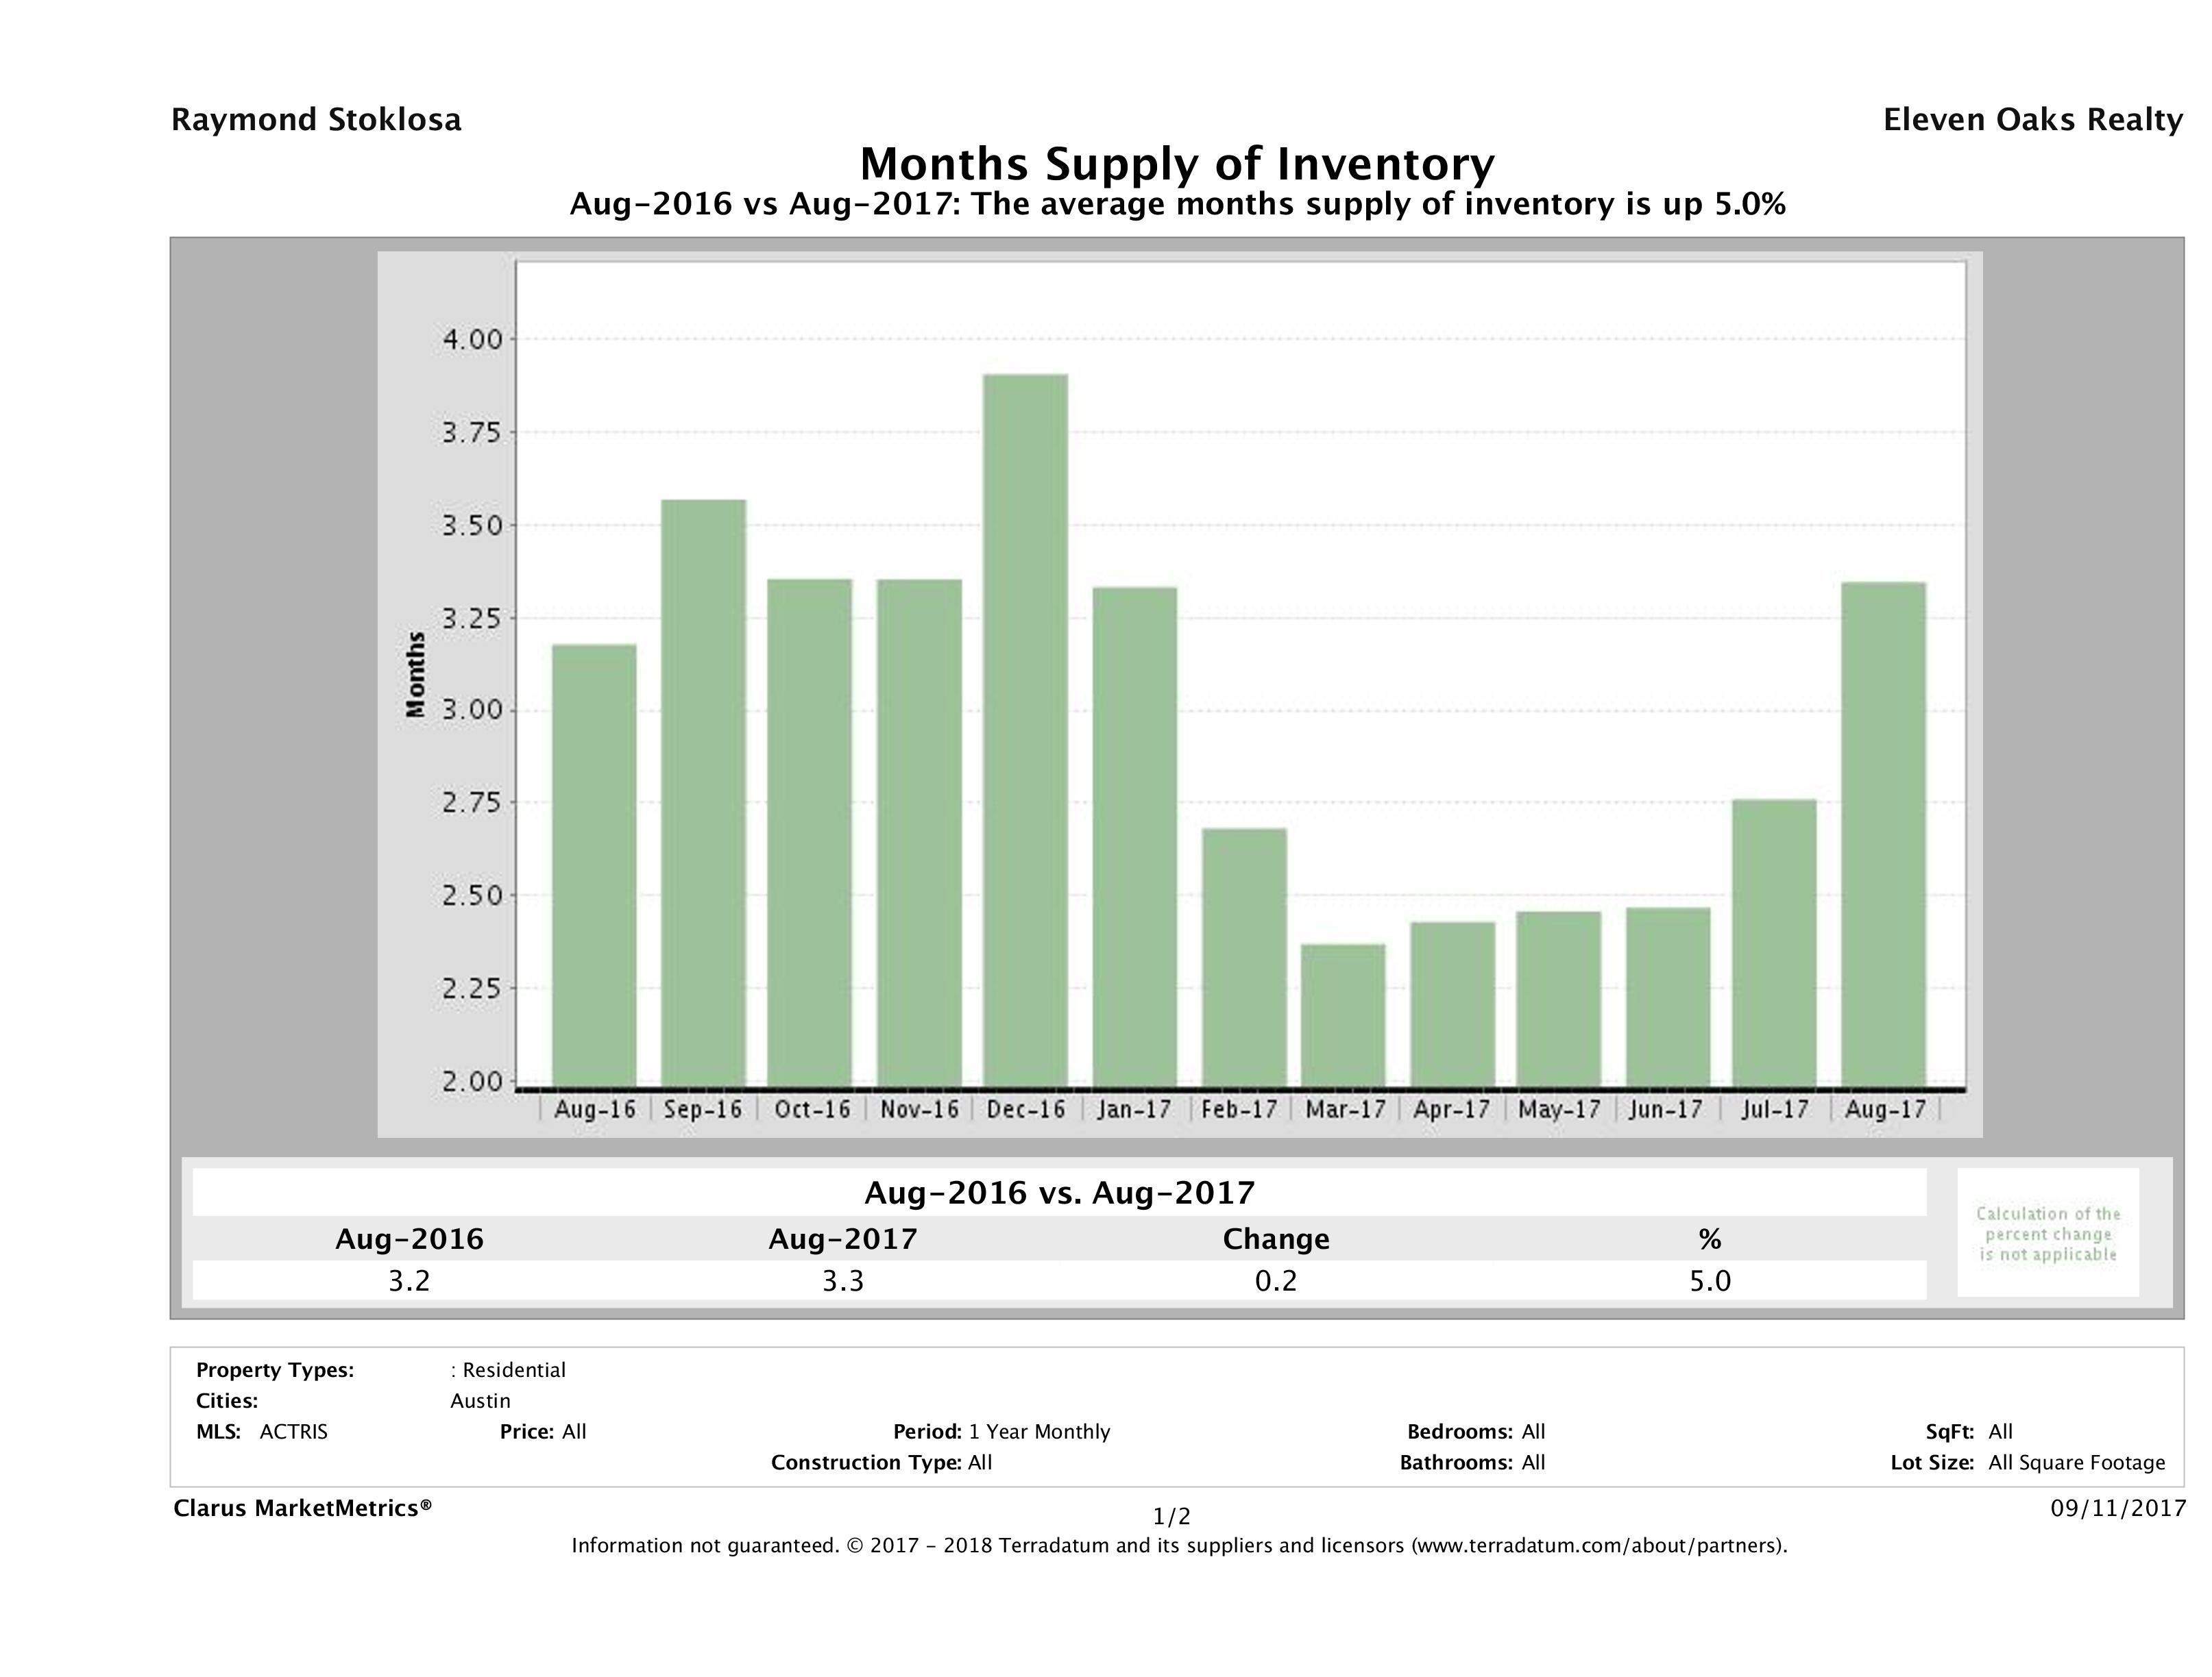Click the percent change calculation note box
The width and height of the screenshot is (2212, 1677).
(2047, 1233)
